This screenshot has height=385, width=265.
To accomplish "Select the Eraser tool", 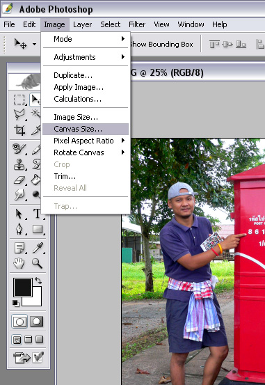I will click(x=19, y=180).
